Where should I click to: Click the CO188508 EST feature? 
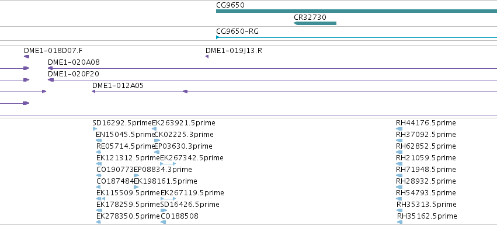[x=164, y=222]
